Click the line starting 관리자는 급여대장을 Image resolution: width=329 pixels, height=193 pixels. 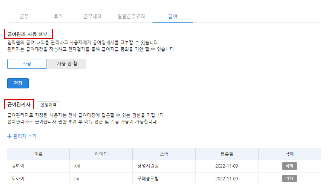click(91, 49)
